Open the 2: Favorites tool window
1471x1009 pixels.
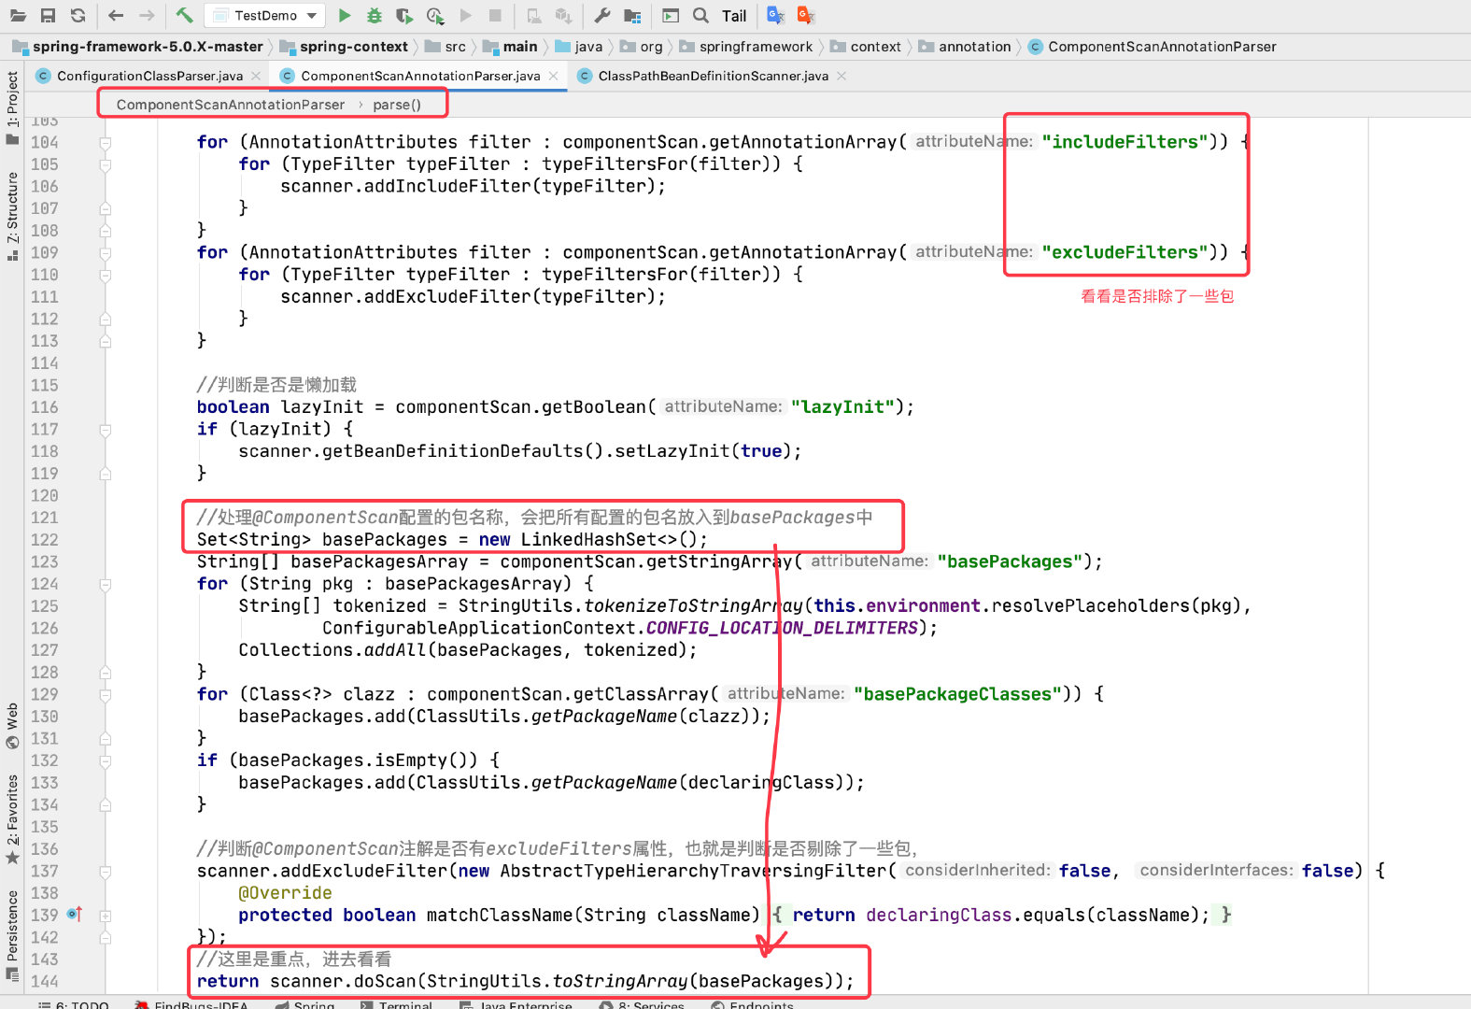coord(12,818)
